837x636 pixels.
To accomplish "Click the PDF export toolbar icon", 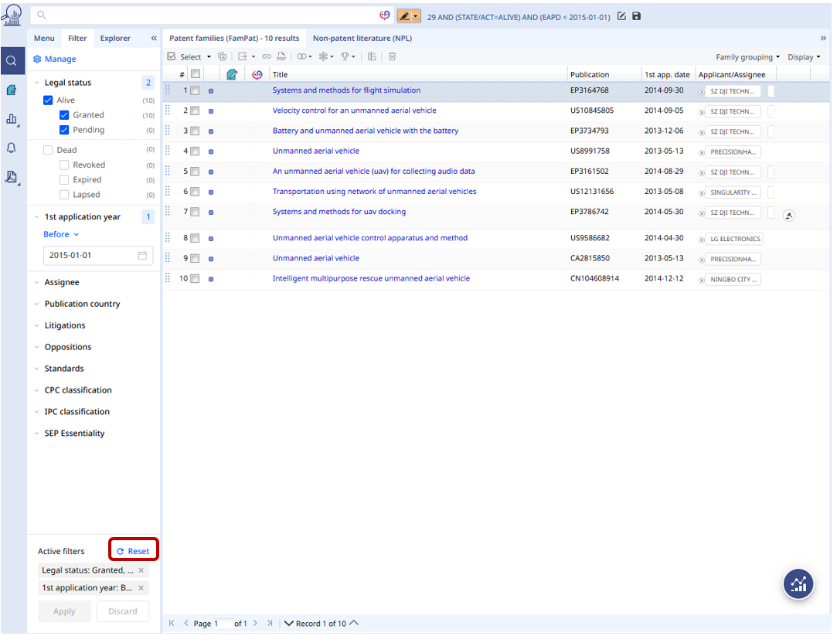I will pyautogui.click(x=281, y=56).
